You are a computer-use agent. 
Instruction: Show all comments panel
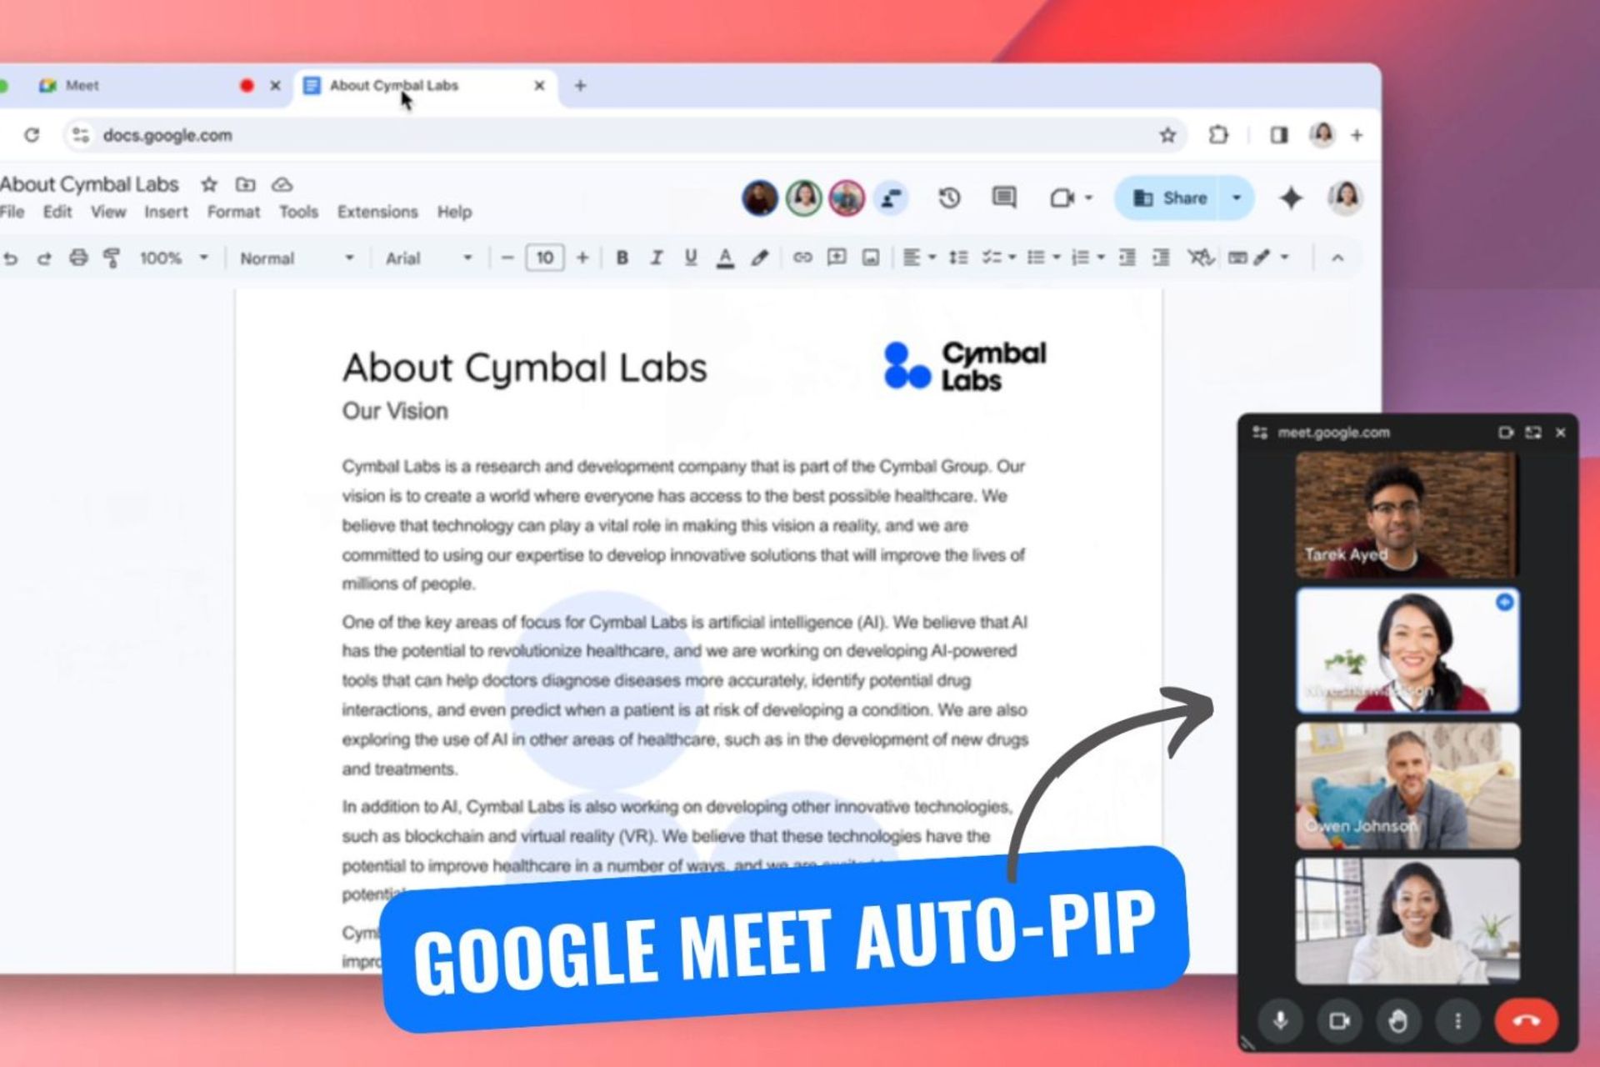[1004, 198]
